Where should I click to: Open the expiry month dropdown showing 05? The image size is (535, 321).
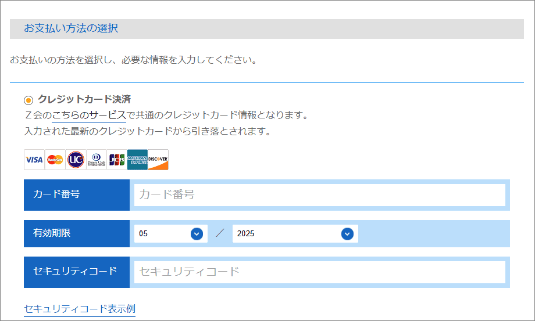pyautogui.click(x=171, y=233)
